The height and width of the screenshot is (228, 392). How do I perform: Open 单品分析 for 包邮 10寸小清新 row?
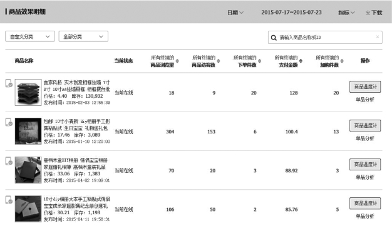[x=365, y=138]
